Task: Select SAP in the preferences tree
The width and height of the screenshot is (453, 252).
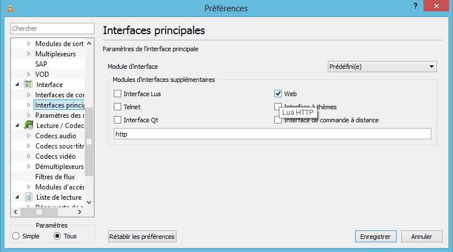Action: (41, 64)
